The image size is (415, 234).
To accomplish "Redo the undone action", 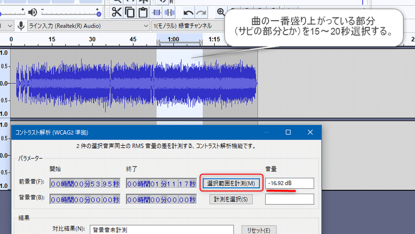I will click(x=201, y=12).
